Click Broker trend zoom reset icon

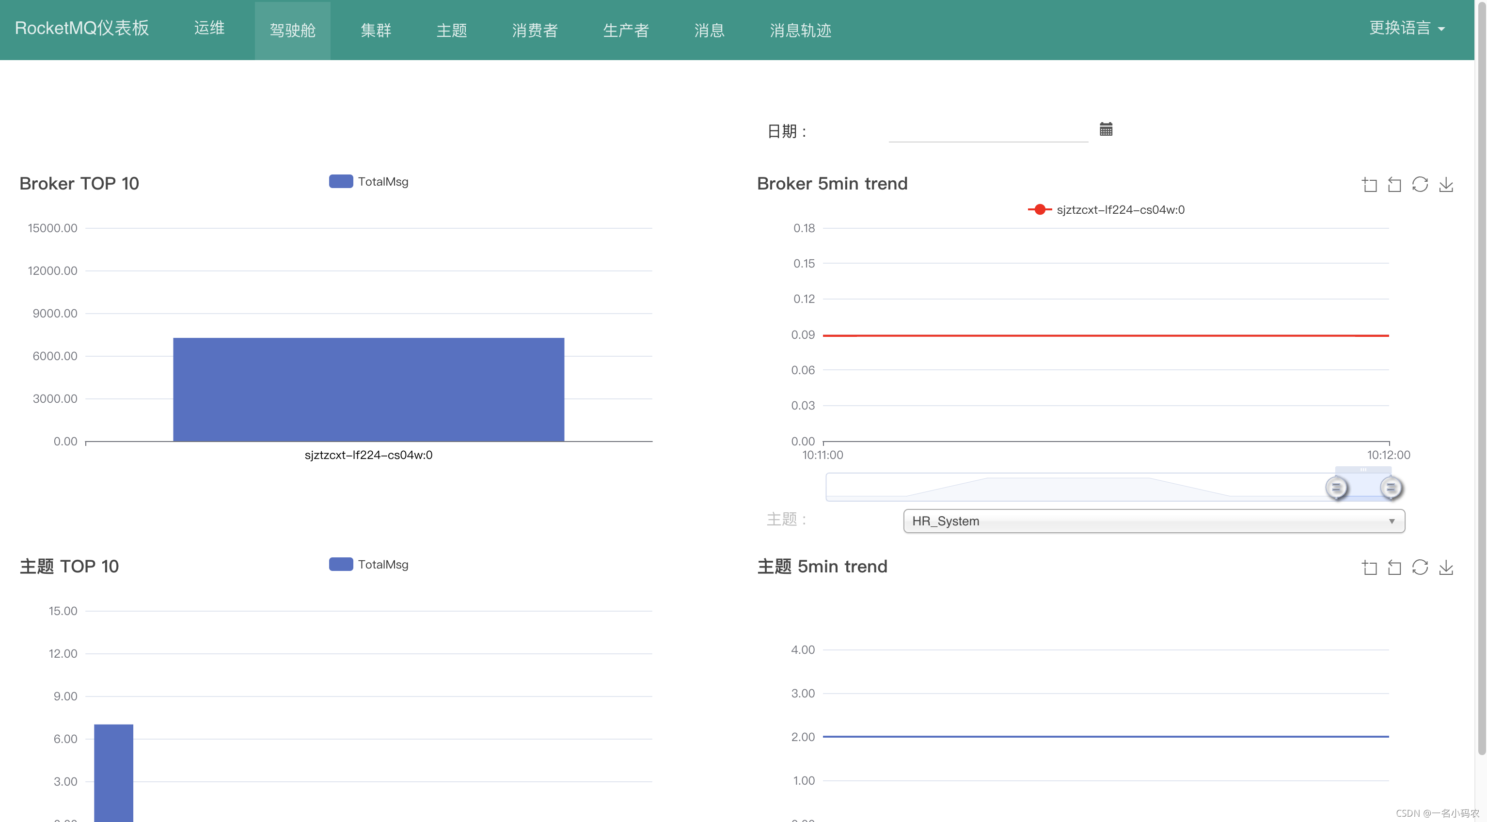pyautogui.click(x=1394, y=185)
